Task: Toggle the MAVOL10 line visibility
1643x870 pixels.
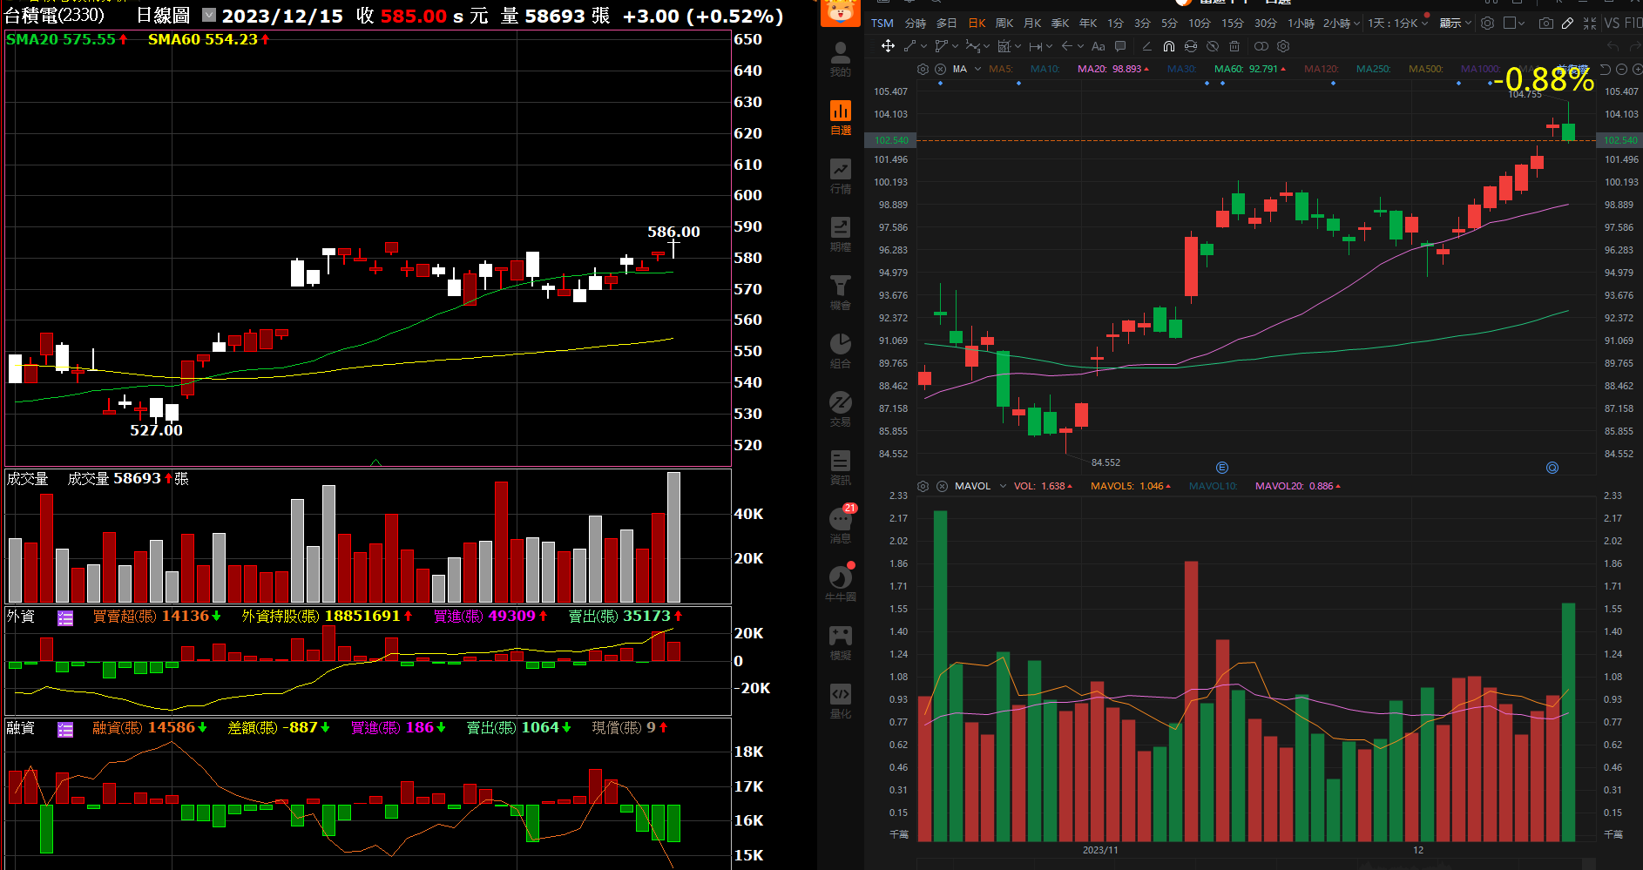Action: (1213, 486)
